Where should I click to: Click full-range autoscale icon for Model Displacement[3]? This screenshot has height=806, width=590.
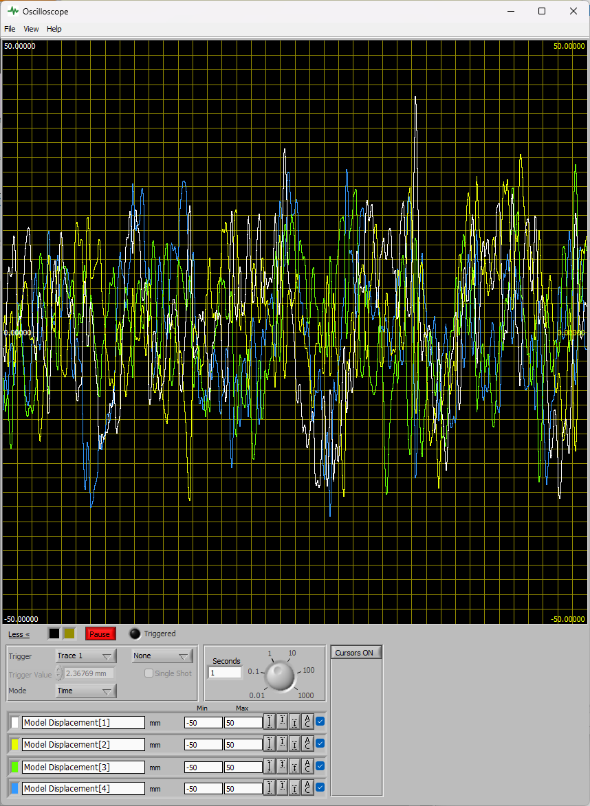(x=270, y=766)
